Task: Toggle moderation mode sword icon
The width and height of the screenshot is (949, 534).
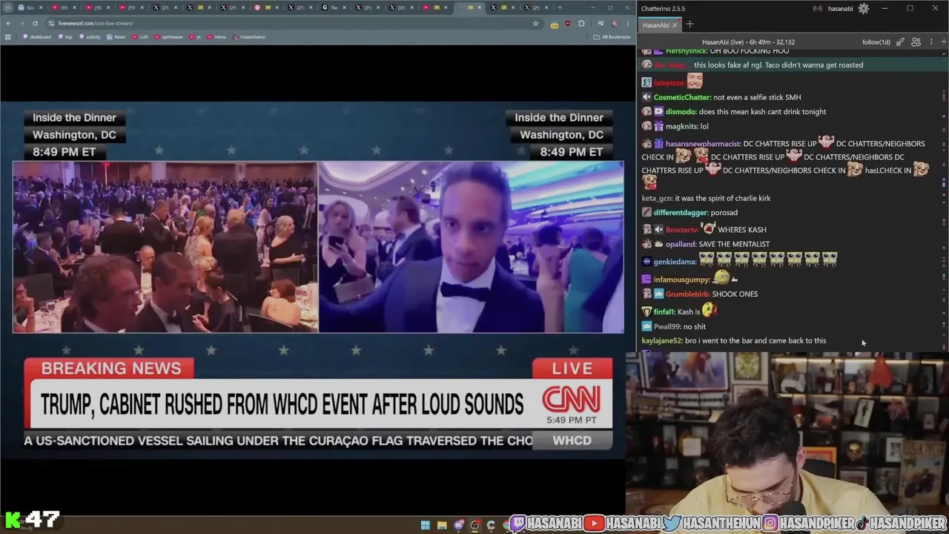Action: 900,42
